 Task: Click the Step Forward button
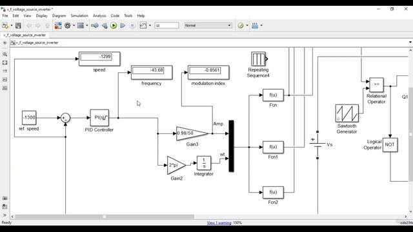point(123,26)
